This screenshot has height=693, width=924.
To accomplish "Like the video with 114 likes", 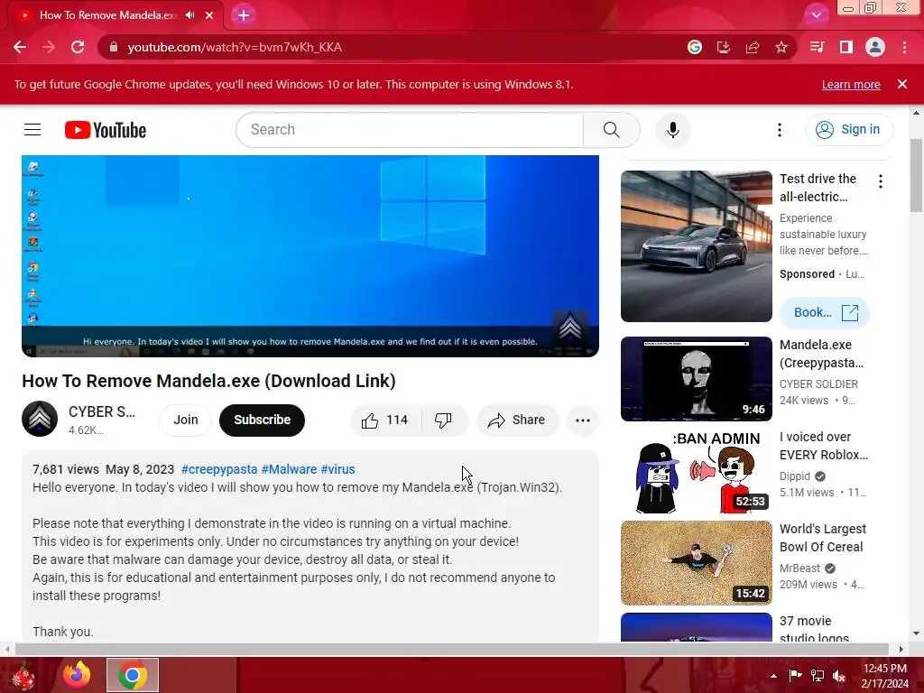I will point(386,420).
